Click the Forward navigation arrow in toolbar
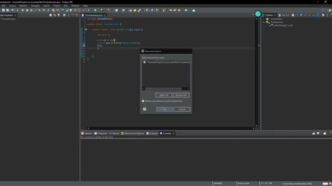Screen dimensions: 332x186 186,10
